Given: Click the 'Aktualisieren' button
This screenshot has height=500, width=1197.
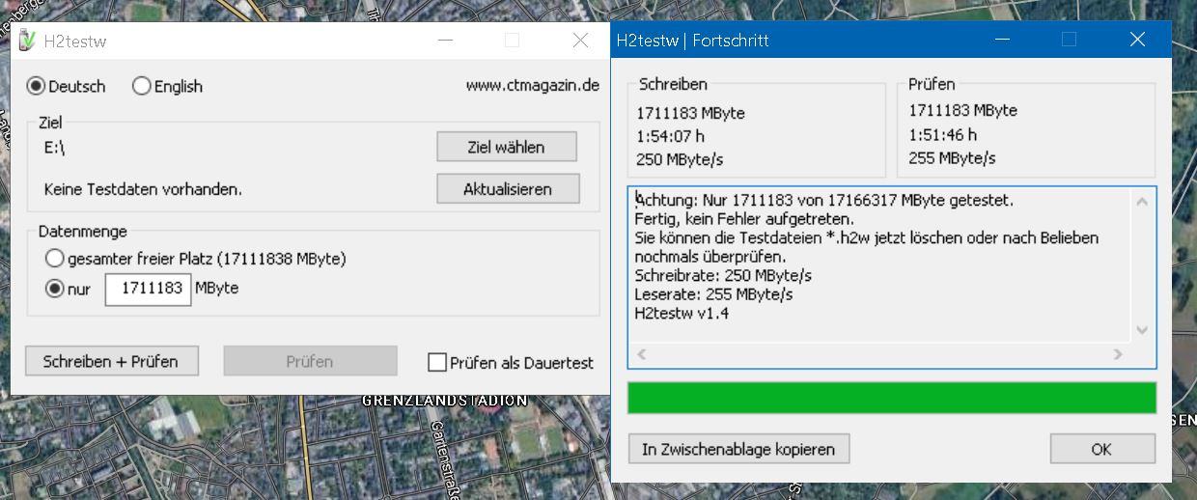Looking at the screenshot, I should 508,188.
